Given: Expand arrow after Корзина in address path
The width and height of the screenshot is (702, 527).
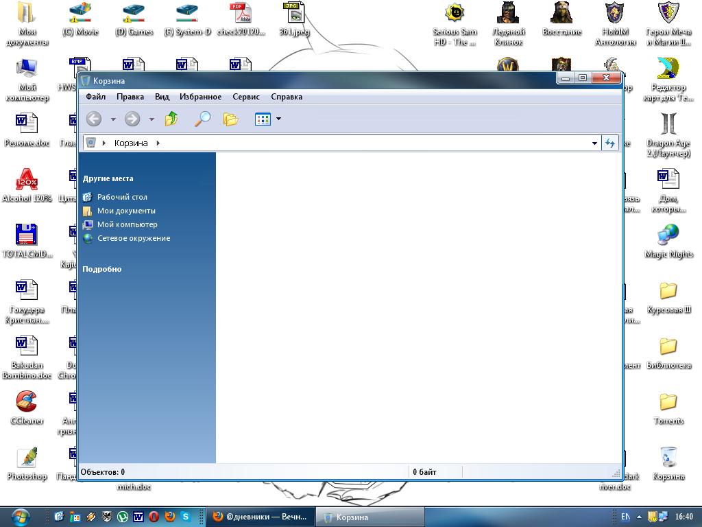Looking at the screenshot, I should click(x=158, y=143).
